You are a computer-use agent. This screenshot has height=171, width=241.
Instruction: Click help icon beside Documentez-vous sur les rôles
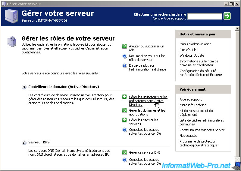pos(125,56)
